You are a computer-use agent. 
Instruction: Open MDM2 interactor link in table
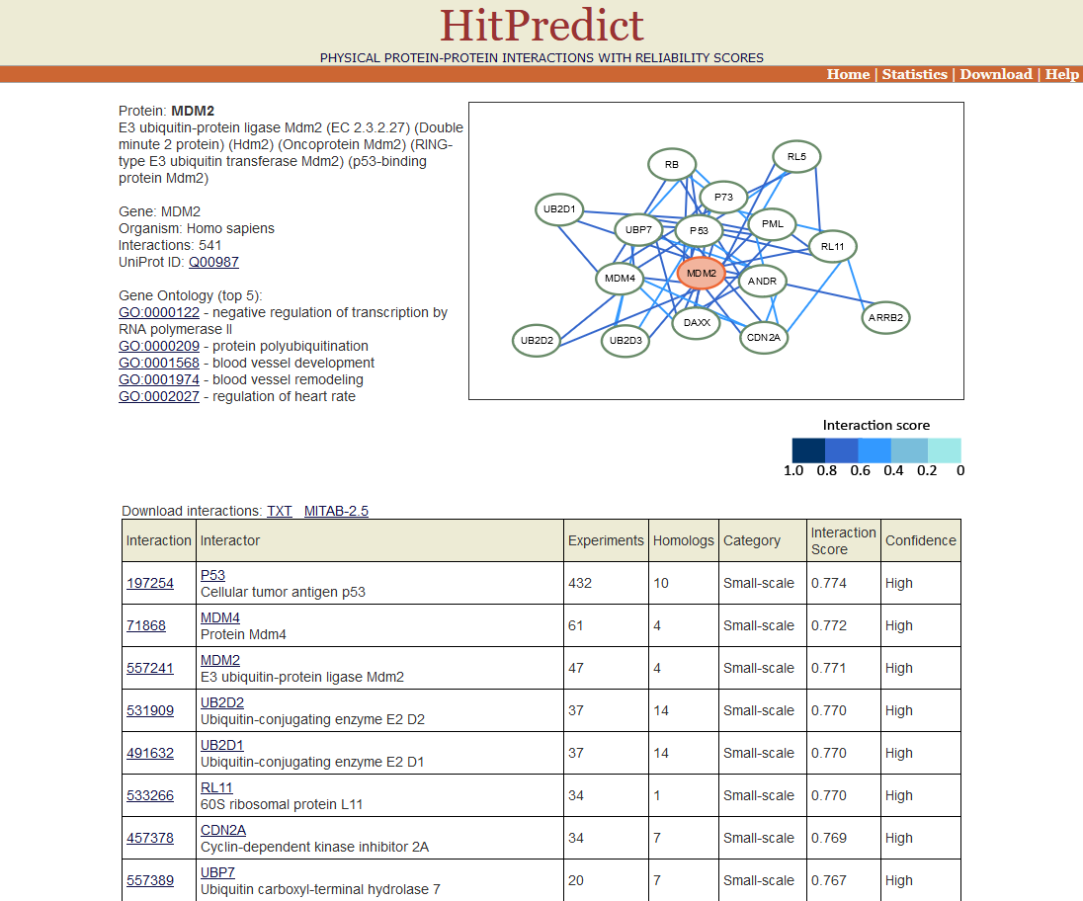pos(219,660)
